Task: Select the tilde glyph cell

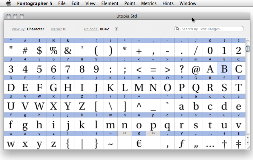Action: pos(111,143)
